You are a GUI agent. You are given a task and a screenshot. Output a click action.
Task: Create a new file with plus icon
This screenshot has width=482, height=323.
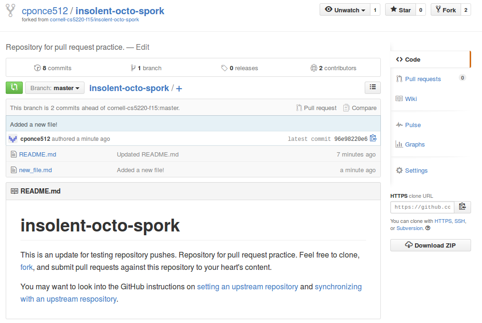click(x=179, y=88)
